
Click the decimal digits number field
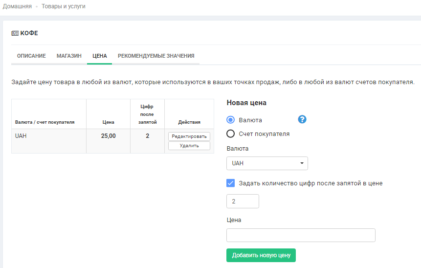point(243,201)
